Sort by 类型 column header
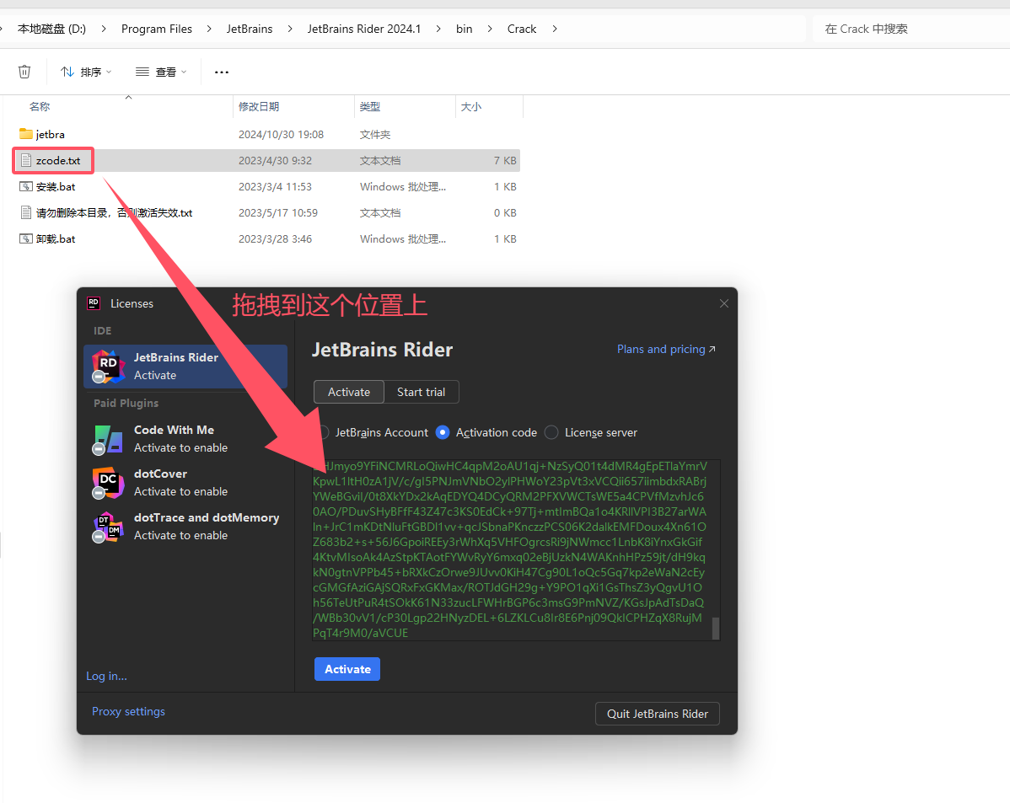Image resolution: width=1010 pixels, height=803 pixels. pyautogui.click(x=370, y=106)
